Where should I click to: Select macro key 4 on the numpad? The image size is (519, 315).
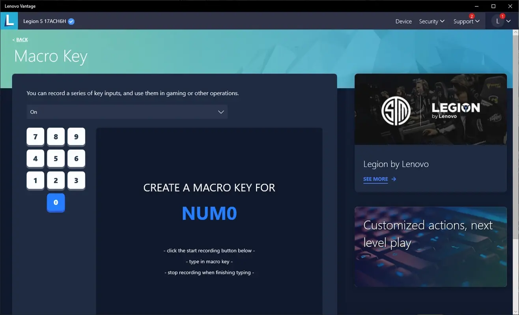coord(35,158)
